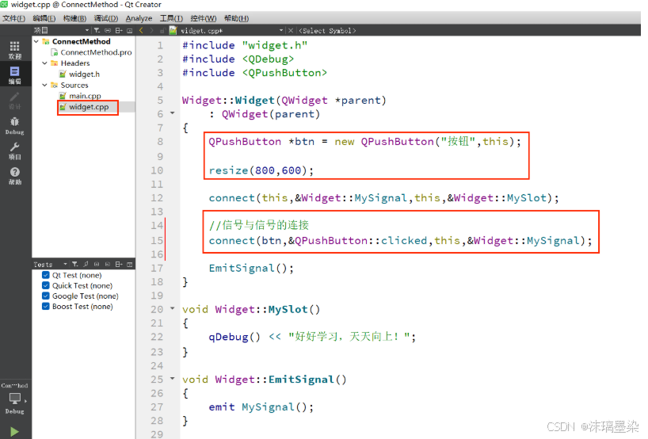The height and width of the screenshot is (439, 648).
Task: Click the #include <QDebug> line
Action: pyautogui.click(x=238, y=59)
